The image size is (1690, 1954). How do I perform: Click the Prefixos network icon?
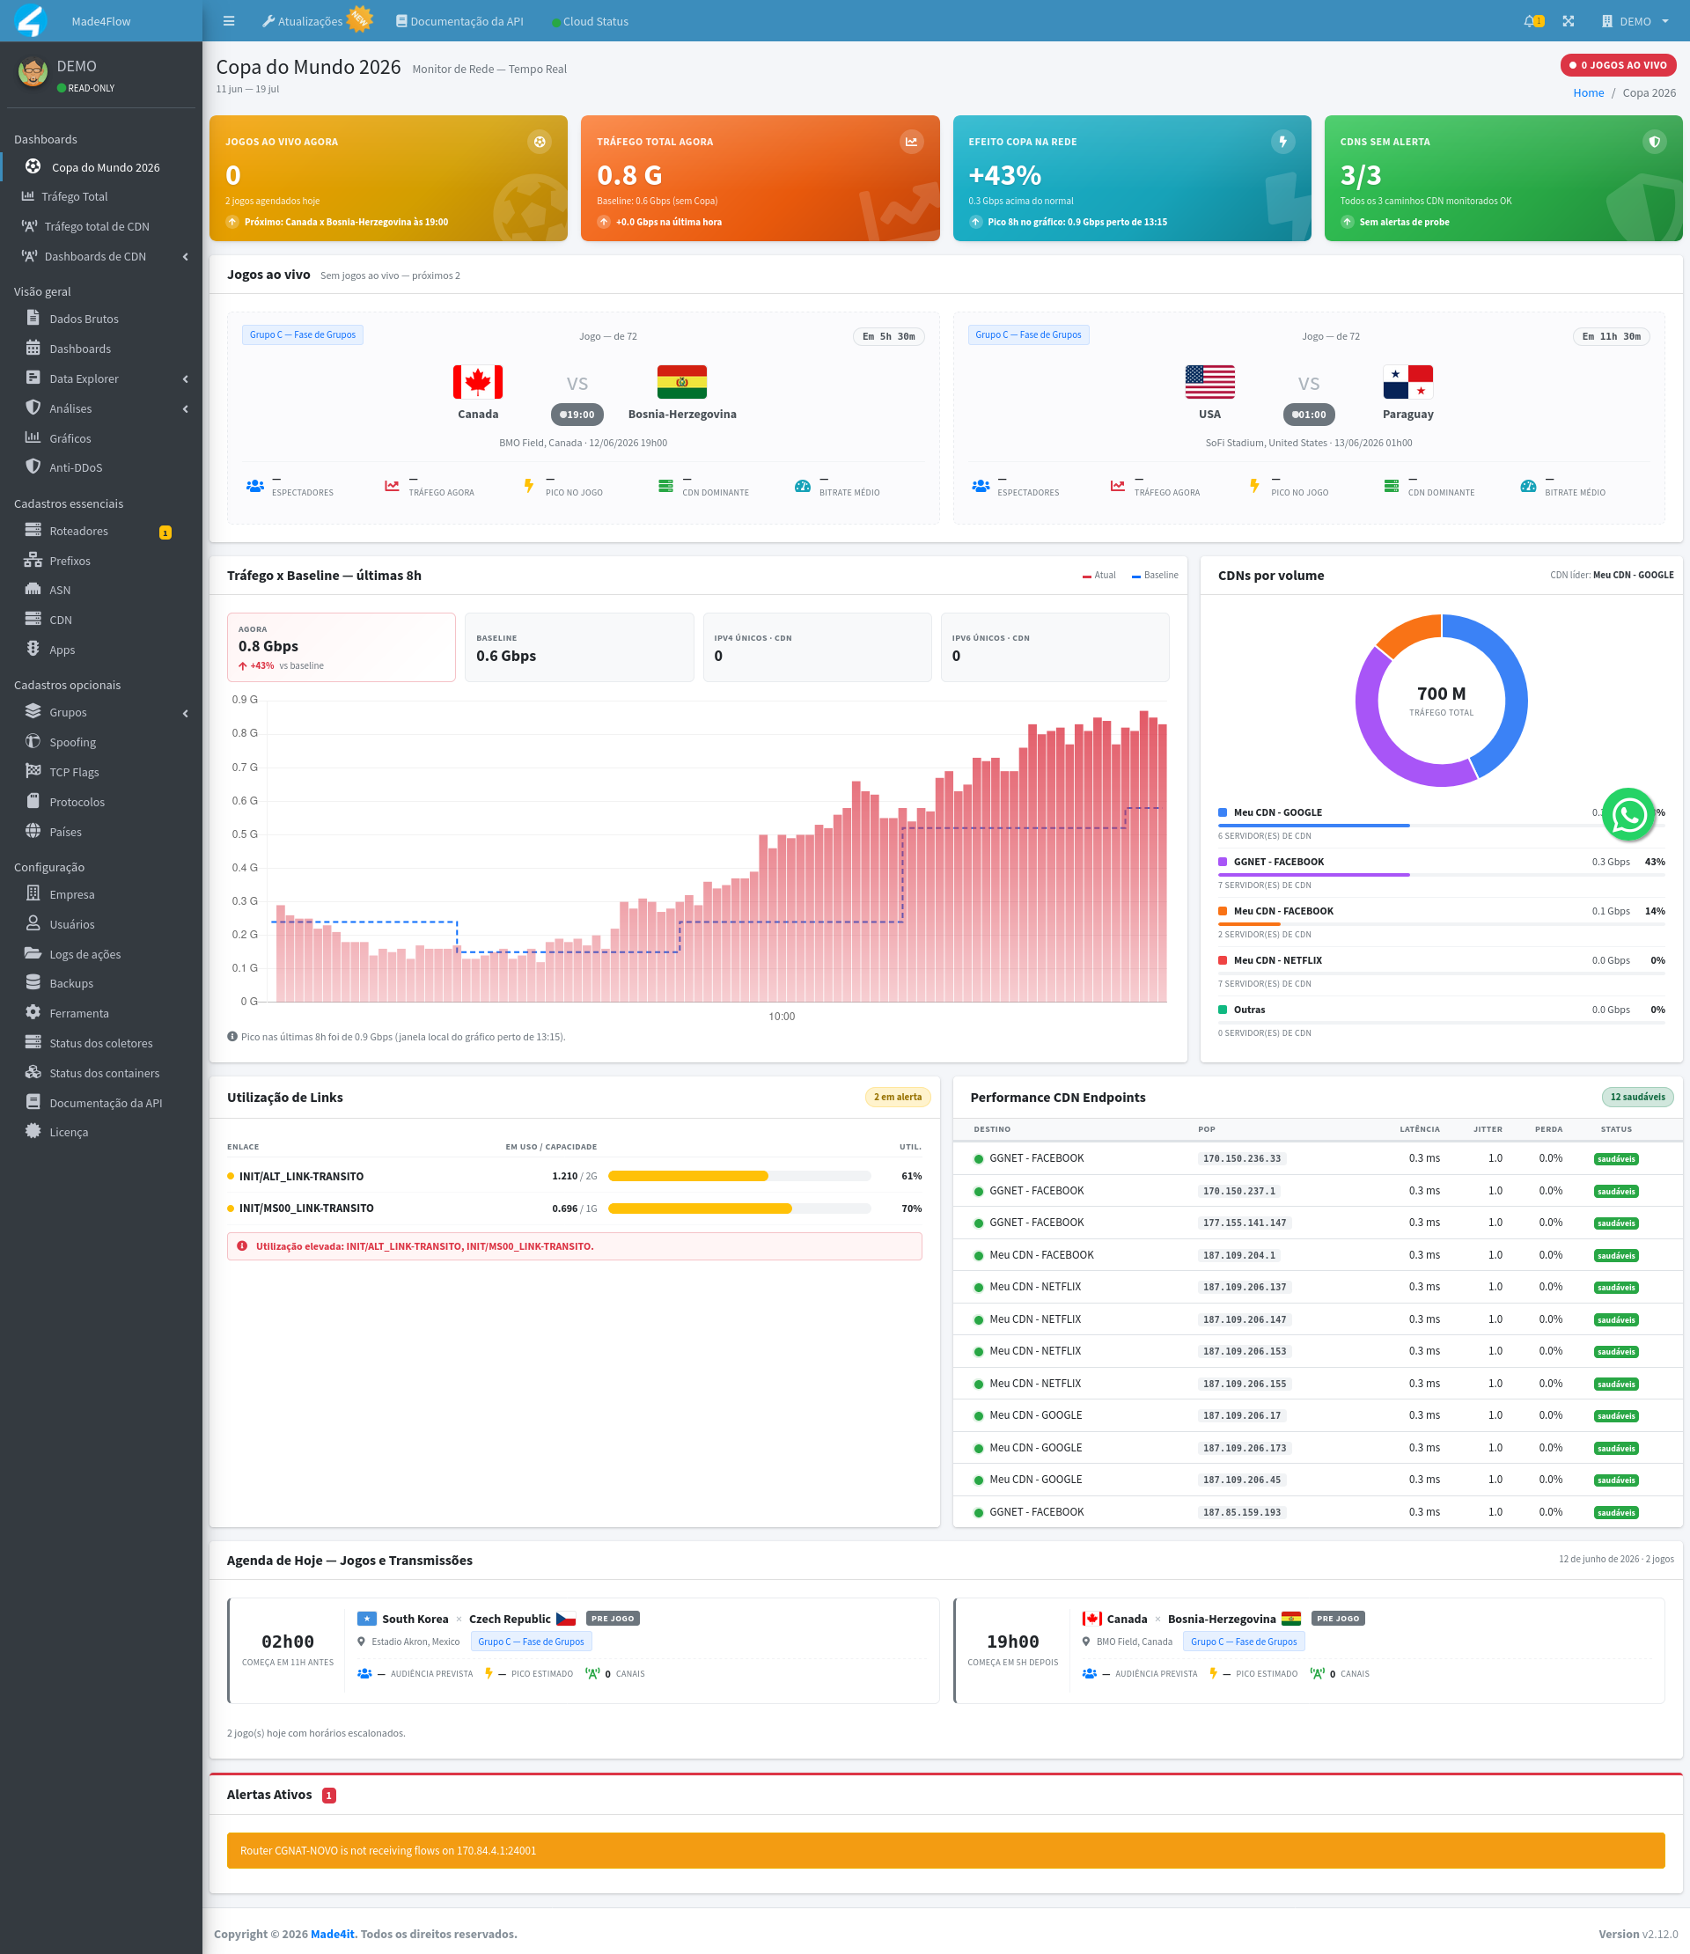click(33, 560)
